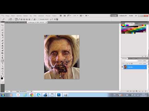Viewport: 149px width, 111px height.
Task: Toggle lock position in Layers panel
Action: click(130, 64)
